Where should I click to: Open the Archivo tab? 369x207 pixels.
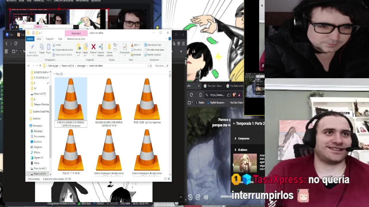30,39
